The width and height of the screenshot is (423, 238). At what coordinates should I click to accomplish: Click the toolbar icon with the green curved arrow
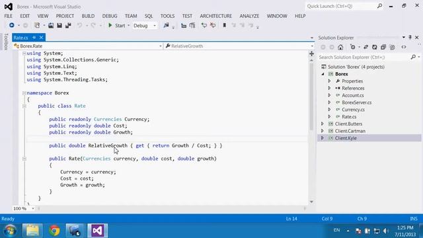(x=204, y=25)
